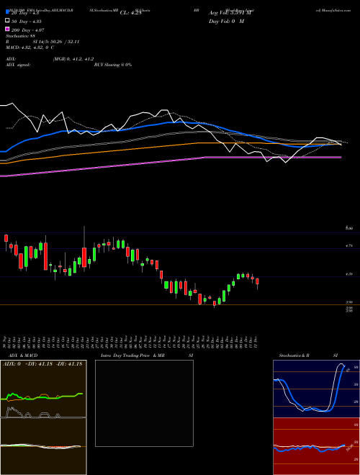
Task: Click the 'Avg Vol: 3.391 M' label
Action: tap(229, 13)
